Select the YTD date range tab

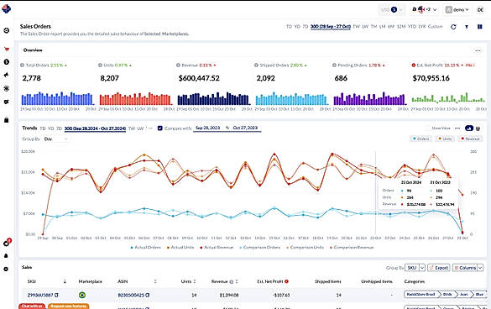point(412,27)
